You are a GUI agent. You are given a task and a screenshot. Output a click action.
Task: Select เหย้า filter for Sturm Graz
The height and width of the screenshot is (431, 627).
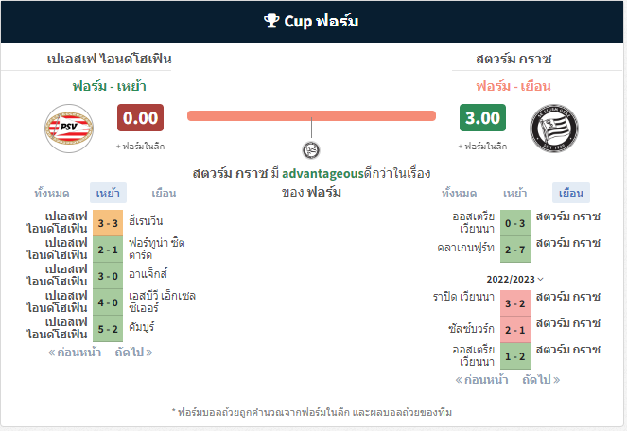pyautogui.click(x=515, y=193)
